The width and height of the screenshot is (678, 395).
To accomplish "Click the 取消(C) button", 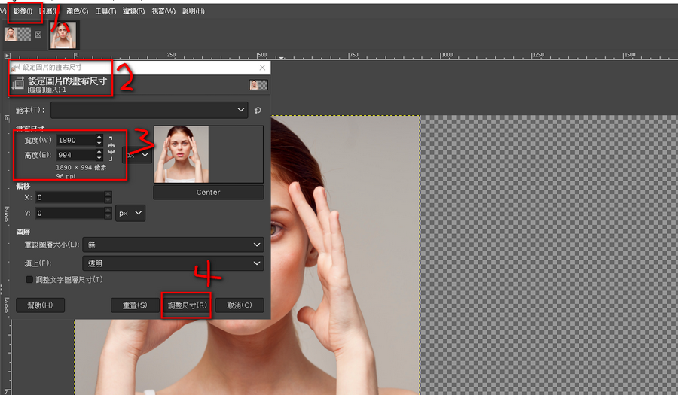I will point(239,305).
